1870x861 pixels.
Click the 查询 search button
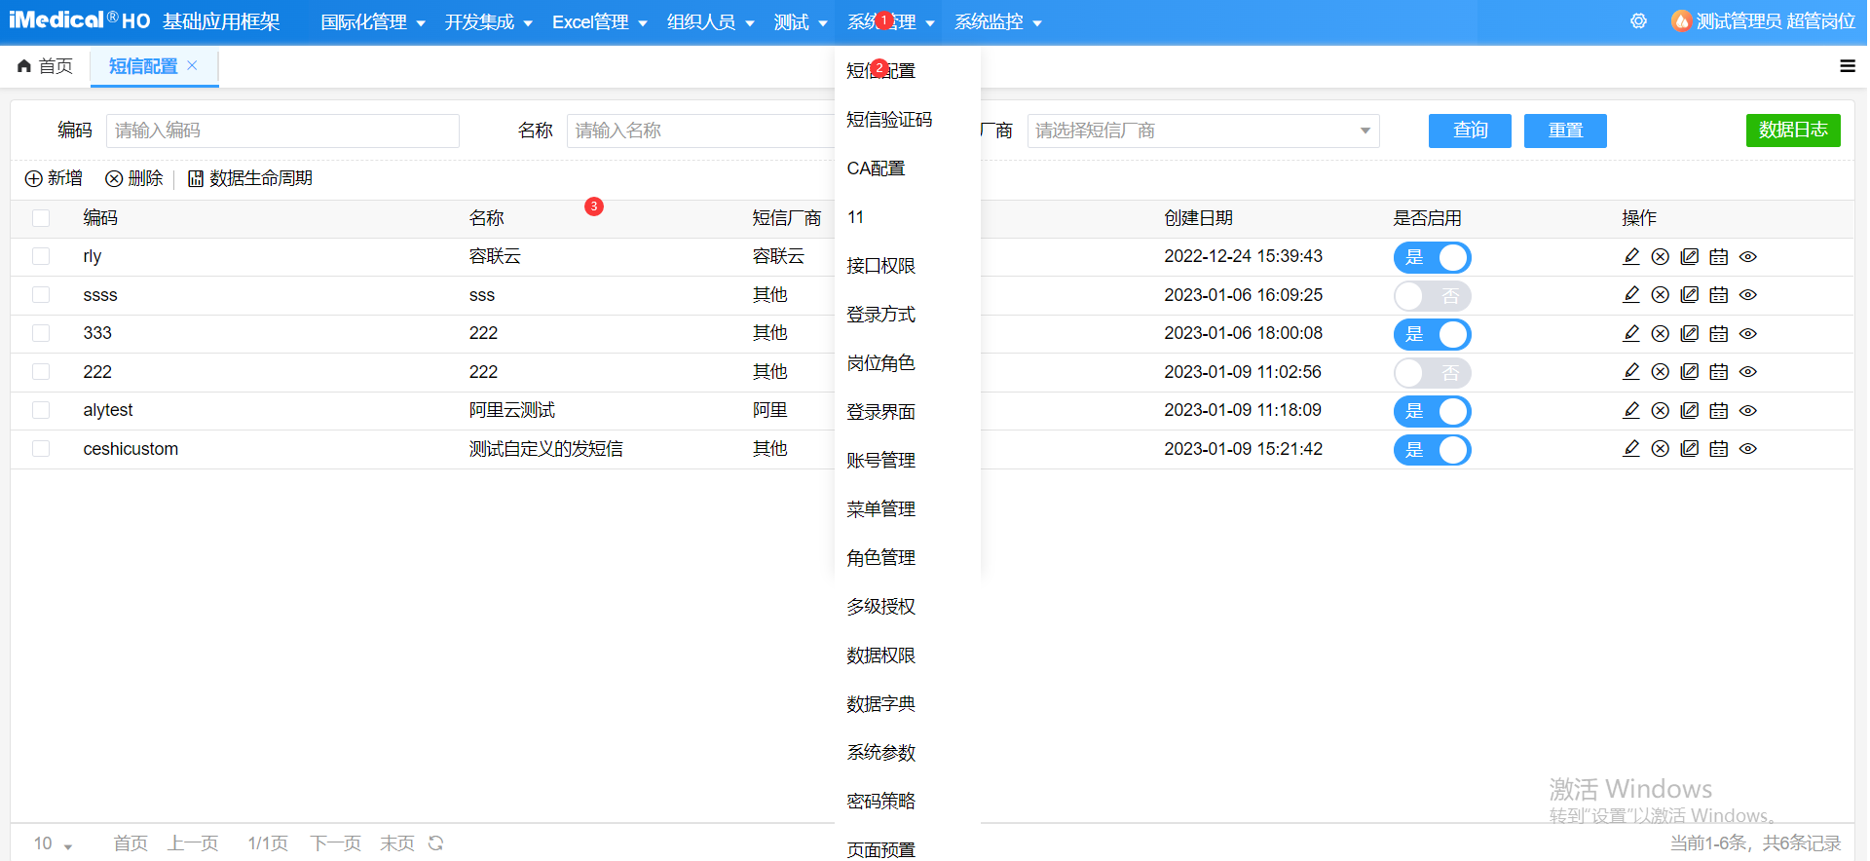click(1470, 131)
